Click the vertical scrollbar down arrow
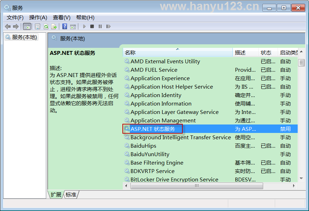Viewport: 309px width, 211px height. [x=301, y=178]
